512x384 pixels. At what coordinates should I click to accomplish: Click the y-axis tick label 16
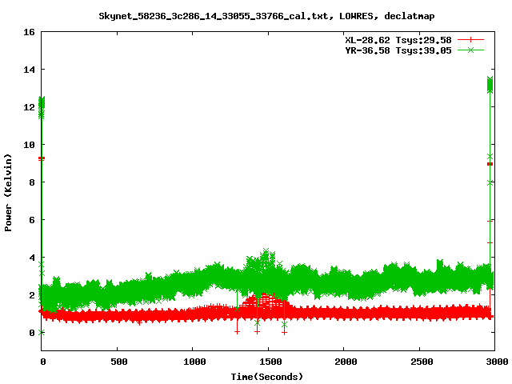click(29, 32)
